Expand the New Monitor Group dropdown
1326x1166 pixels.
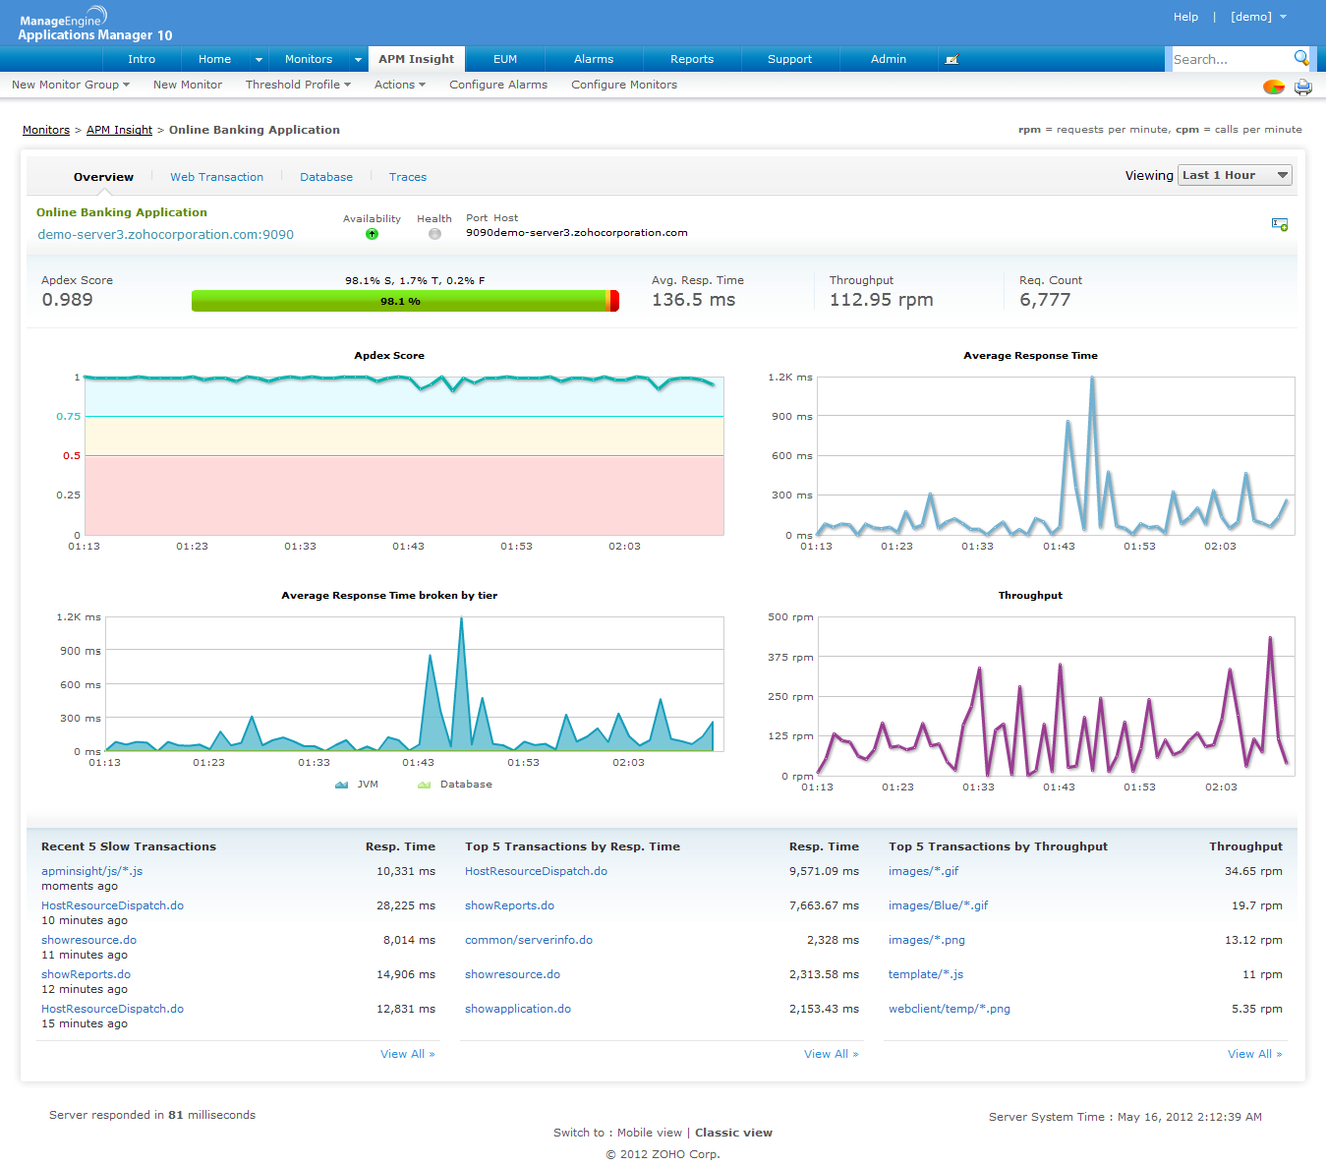(70, 85)
